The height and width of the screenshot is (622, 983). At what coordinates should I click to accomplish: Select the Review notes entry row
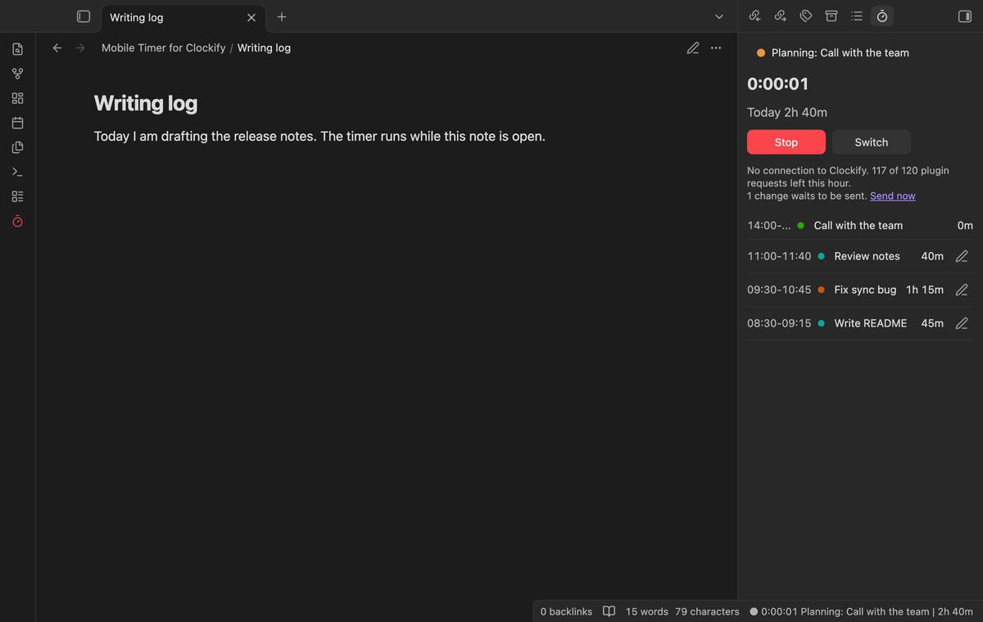[860, 256]
